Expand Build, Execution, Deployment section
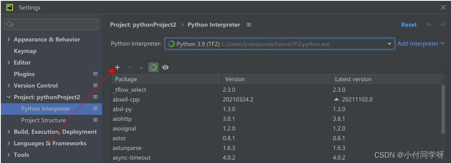The image size is (451, 163). tap(9, 132)
